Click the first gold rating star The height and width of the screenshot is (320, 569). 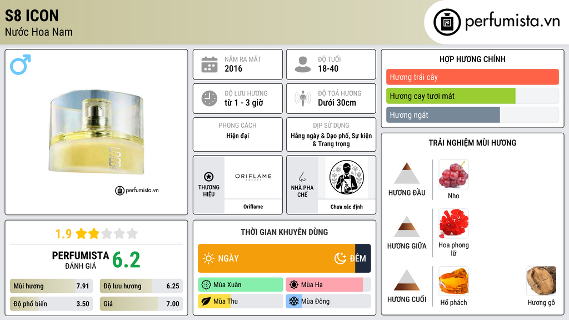pyautogui.click(x=81, y=234)
